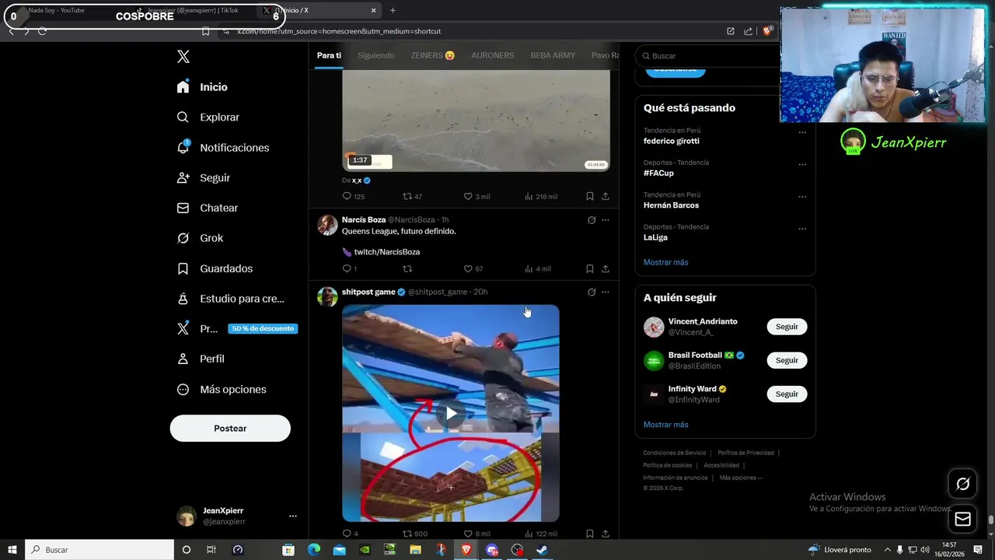Bookmark the post with 216 mil views
995x560 pixels.
(590, 196)
